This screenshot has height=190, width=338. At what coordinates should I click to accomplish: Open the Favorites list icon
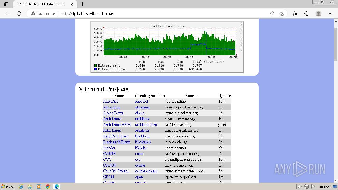pyautogui.click(x=295, y=13)
